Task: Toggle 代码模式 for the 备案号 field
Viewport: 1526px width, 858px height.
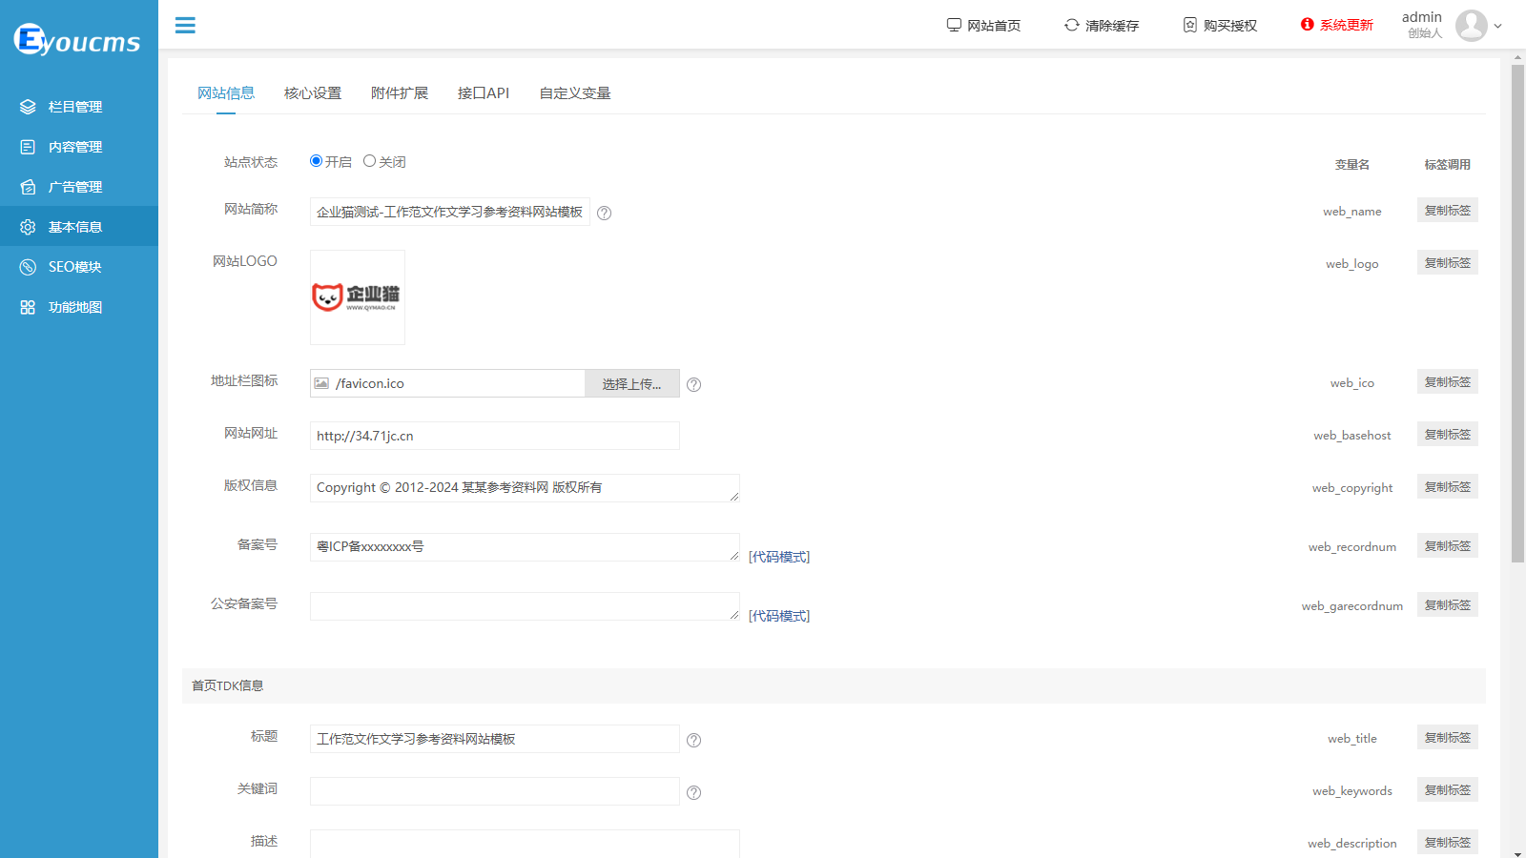Action: coord(778,557)
